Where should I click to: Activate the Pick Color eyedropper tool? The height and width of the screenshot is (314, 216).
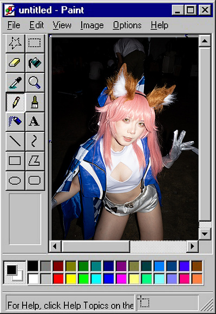tap(15, 82)
